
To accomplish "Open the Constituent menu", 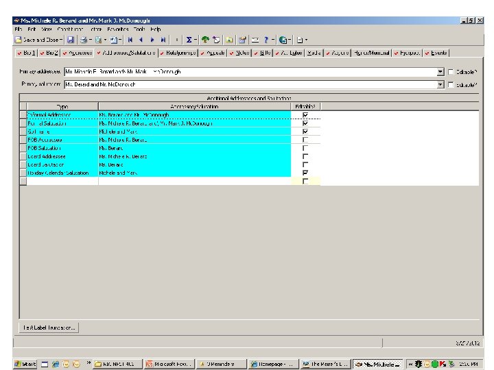I will pos(70,29).
